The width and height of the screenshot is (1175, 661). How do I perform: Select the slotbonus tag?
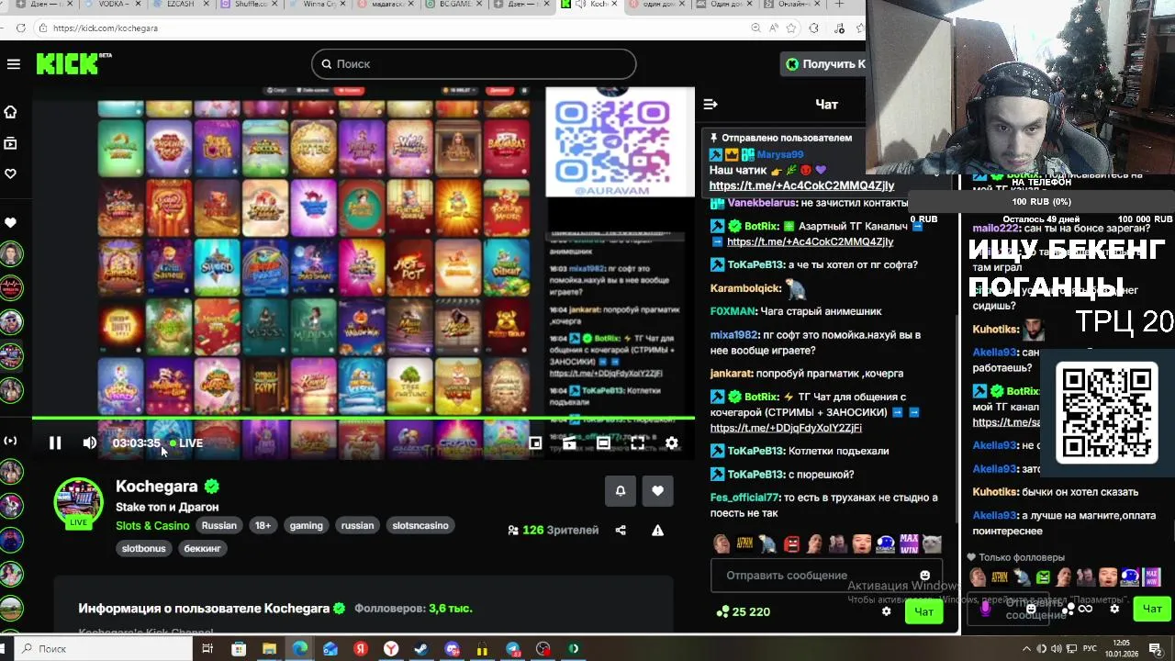coord(144,548)
